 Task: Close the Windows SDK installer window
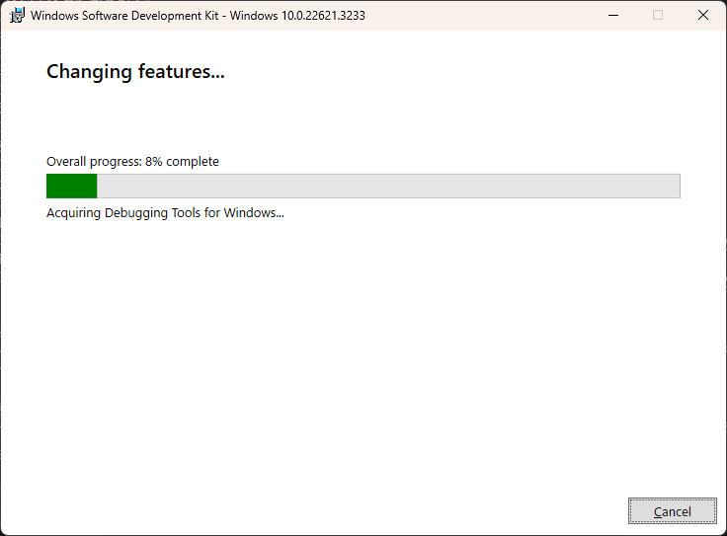click(x=703, y=15)
